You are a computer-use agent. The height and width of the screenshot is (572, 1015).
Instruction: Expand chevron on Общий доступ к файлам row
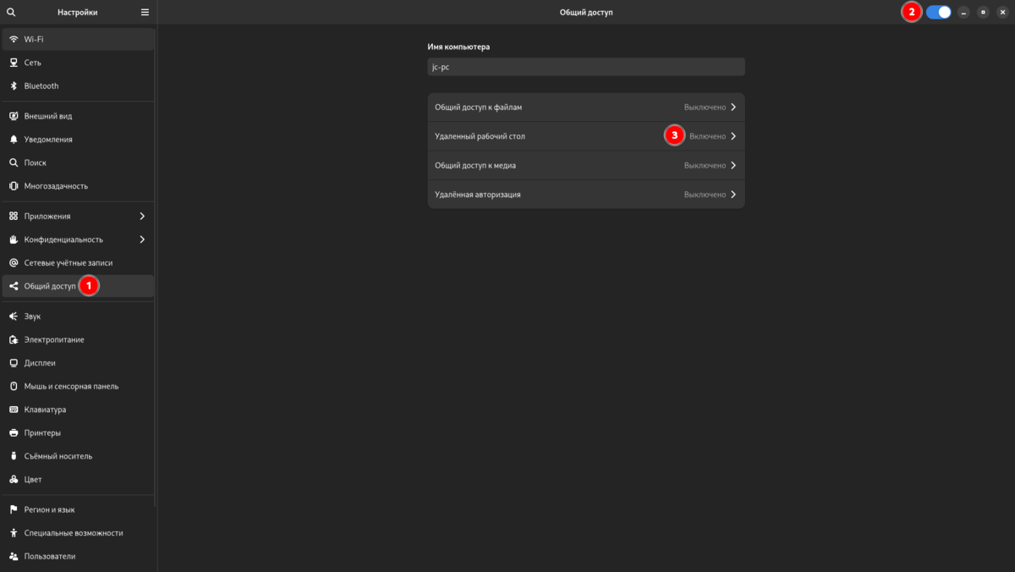coord(733,107)
